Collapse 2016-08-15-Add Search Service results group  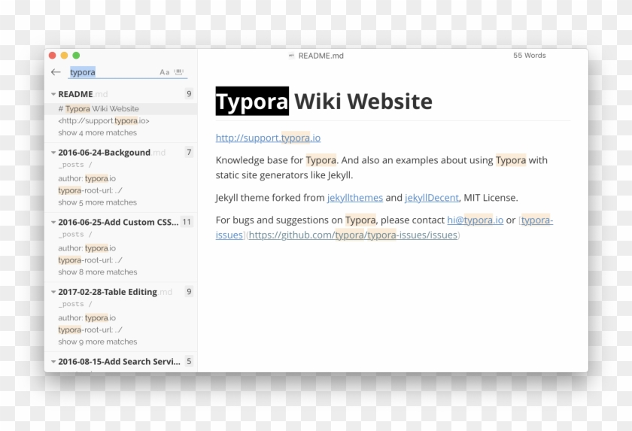tap(53, 362)
